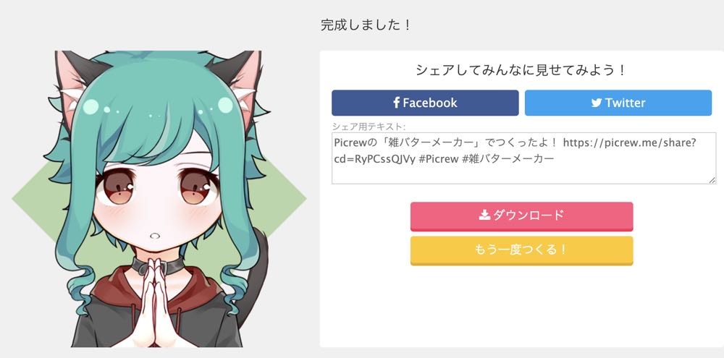Select the yellow もう一度つくる！ button
The height and width of the screenshot is (358, 724).
coord(521,250)
